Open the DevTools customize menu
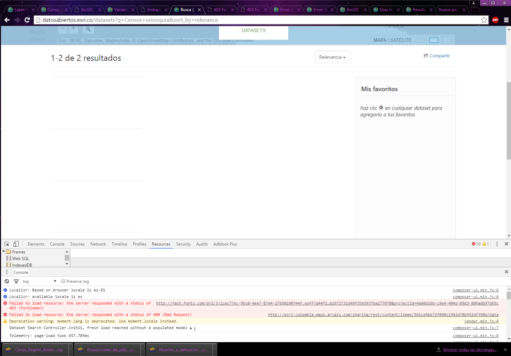Image resolution: width=511 pixels, height=356 pixels. 497,244
